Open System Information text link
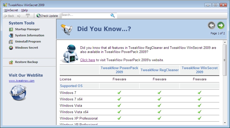 click(29, 35)
